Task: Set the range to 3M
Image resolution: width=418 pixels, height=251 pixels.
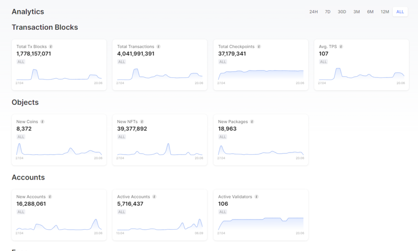Action: 357,12
